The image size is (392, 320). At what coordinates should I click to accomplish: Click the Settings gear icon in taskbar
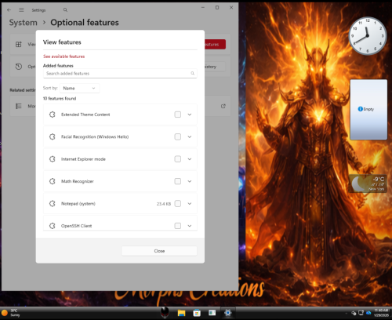point(228,313)
